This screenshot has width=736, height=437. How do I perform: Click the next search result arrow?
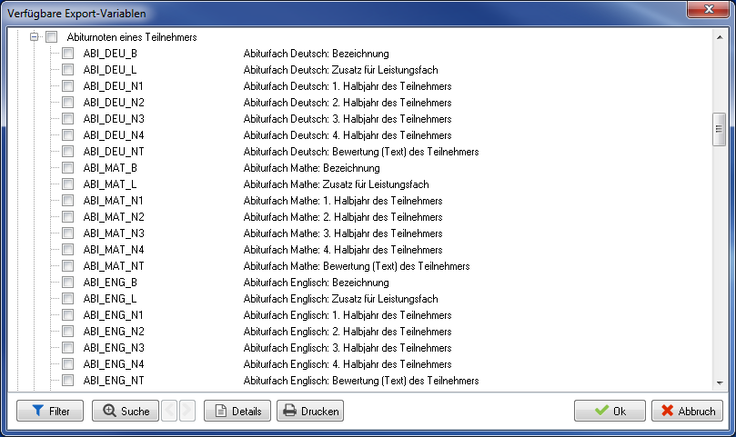pos(187,411)
